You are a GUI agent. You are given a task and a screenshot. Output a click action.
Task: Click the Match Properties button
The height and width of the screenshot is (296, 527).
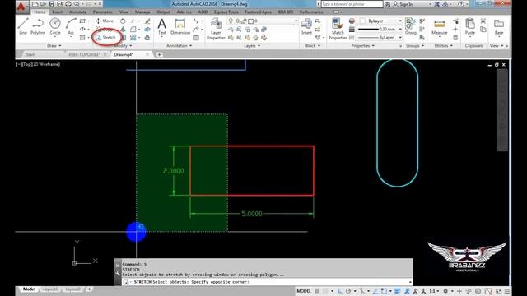[x=338, y=29]
